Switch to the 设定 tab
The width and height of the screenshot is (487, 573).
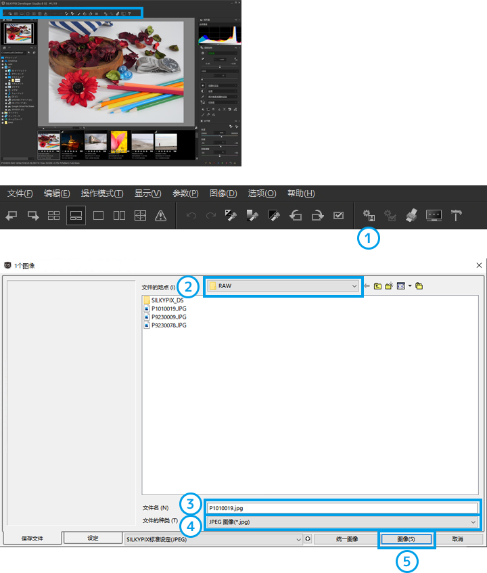pyautogui.click(x=93, y=538)
